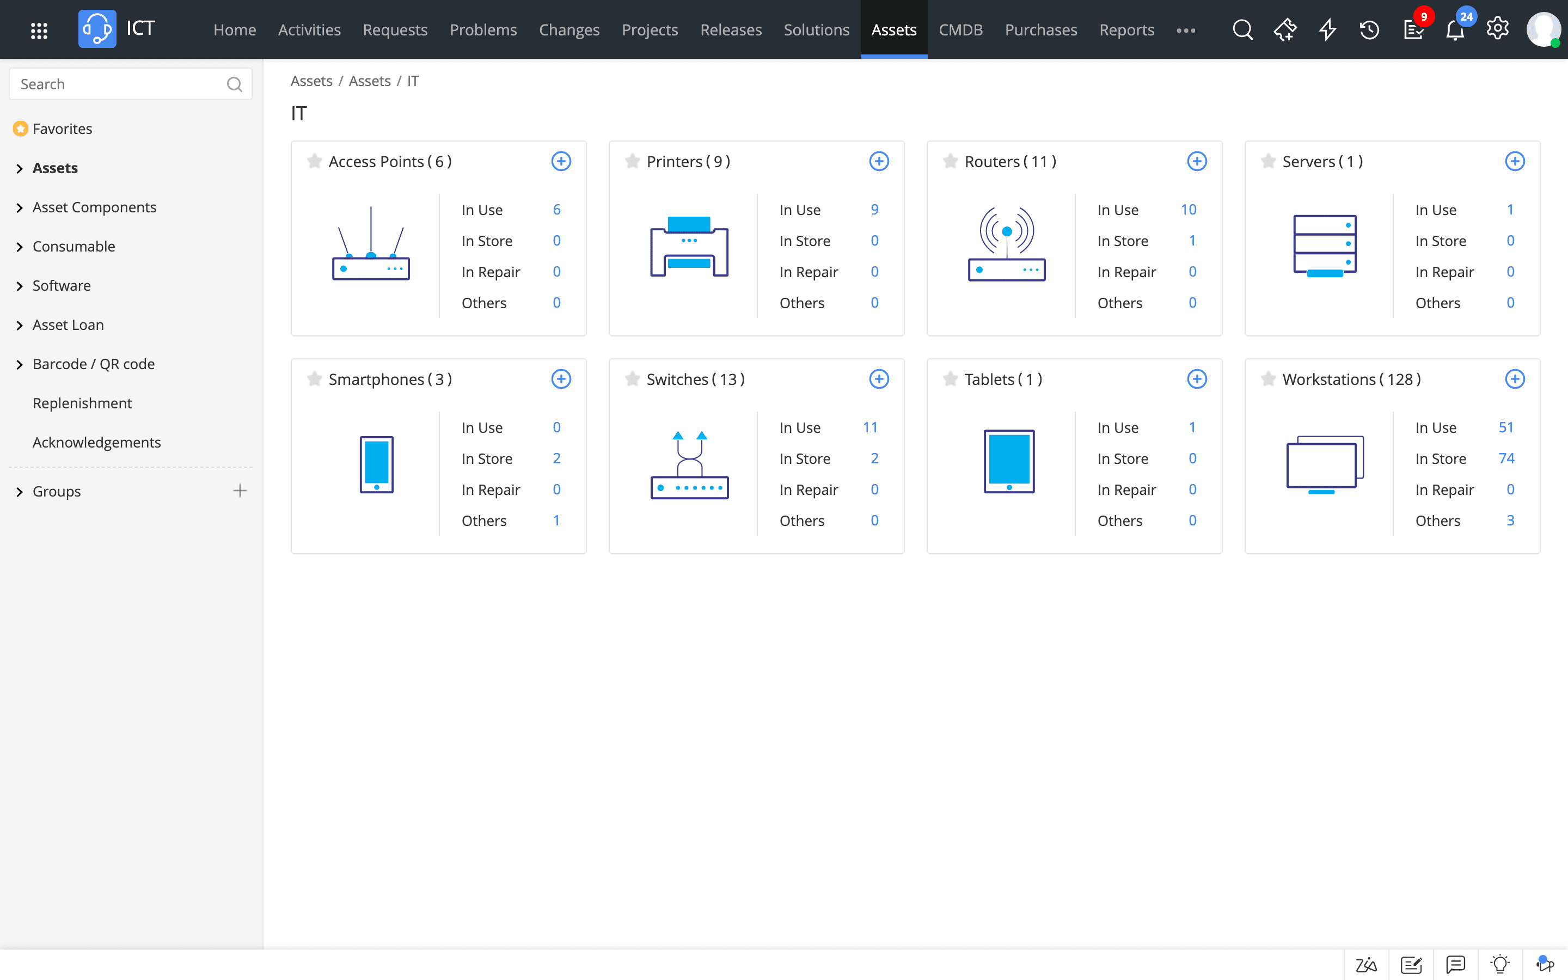1568x980 pixels.
Task: Add a new Access Point asset
Action: (x=560, y=161)
